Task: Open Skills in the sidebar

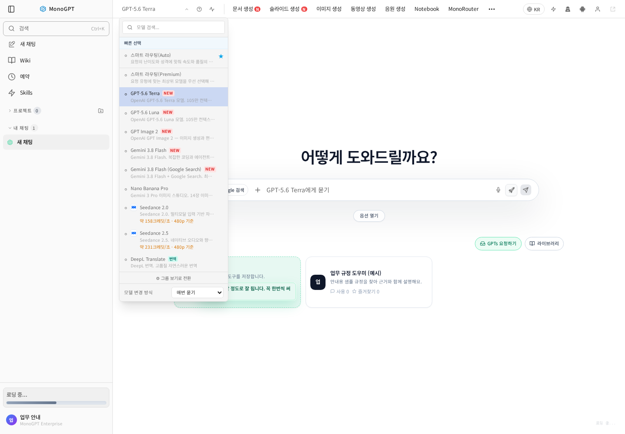Action: pos(56,92)
